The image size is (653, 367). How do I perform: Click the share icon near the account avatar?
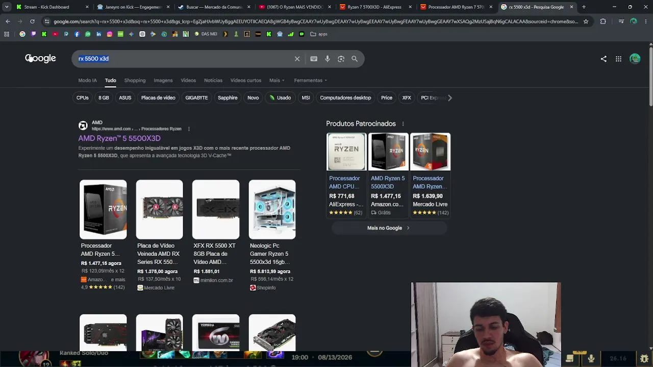pyautogui.click(x=604, y=59)
